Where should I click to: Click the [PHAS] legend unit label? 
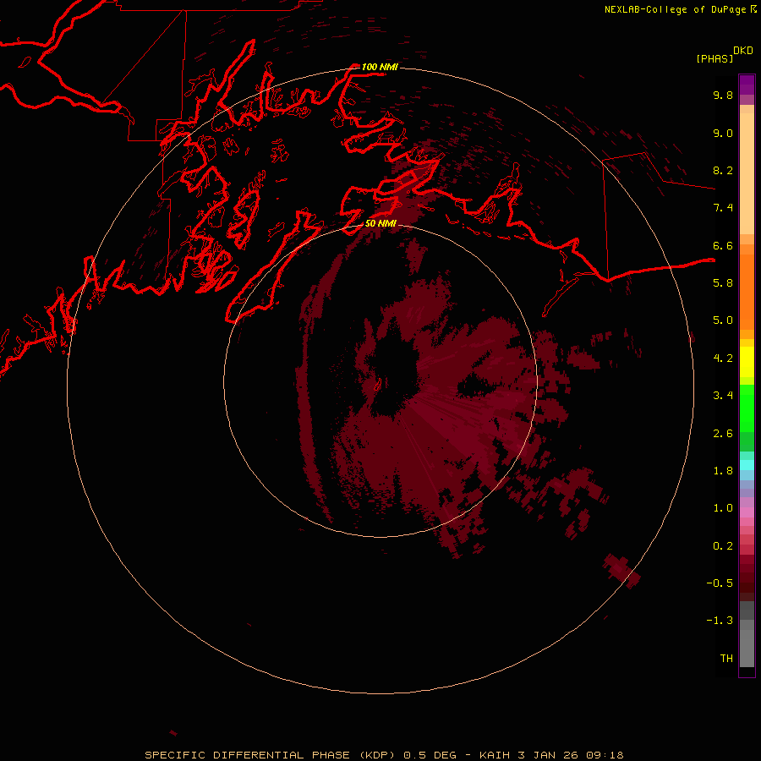click(714, 58)
